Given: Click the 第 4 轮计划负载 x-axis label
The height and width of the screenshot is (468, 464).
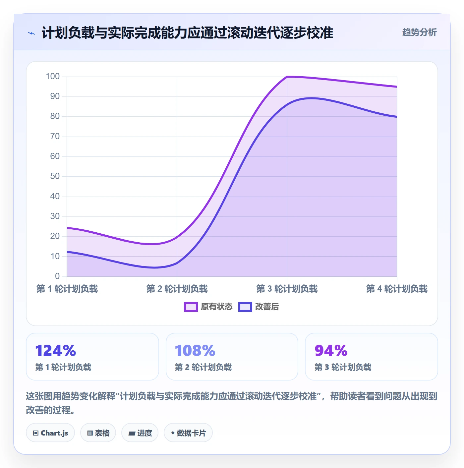Looking at the screenshot, I should click(397, 289).
